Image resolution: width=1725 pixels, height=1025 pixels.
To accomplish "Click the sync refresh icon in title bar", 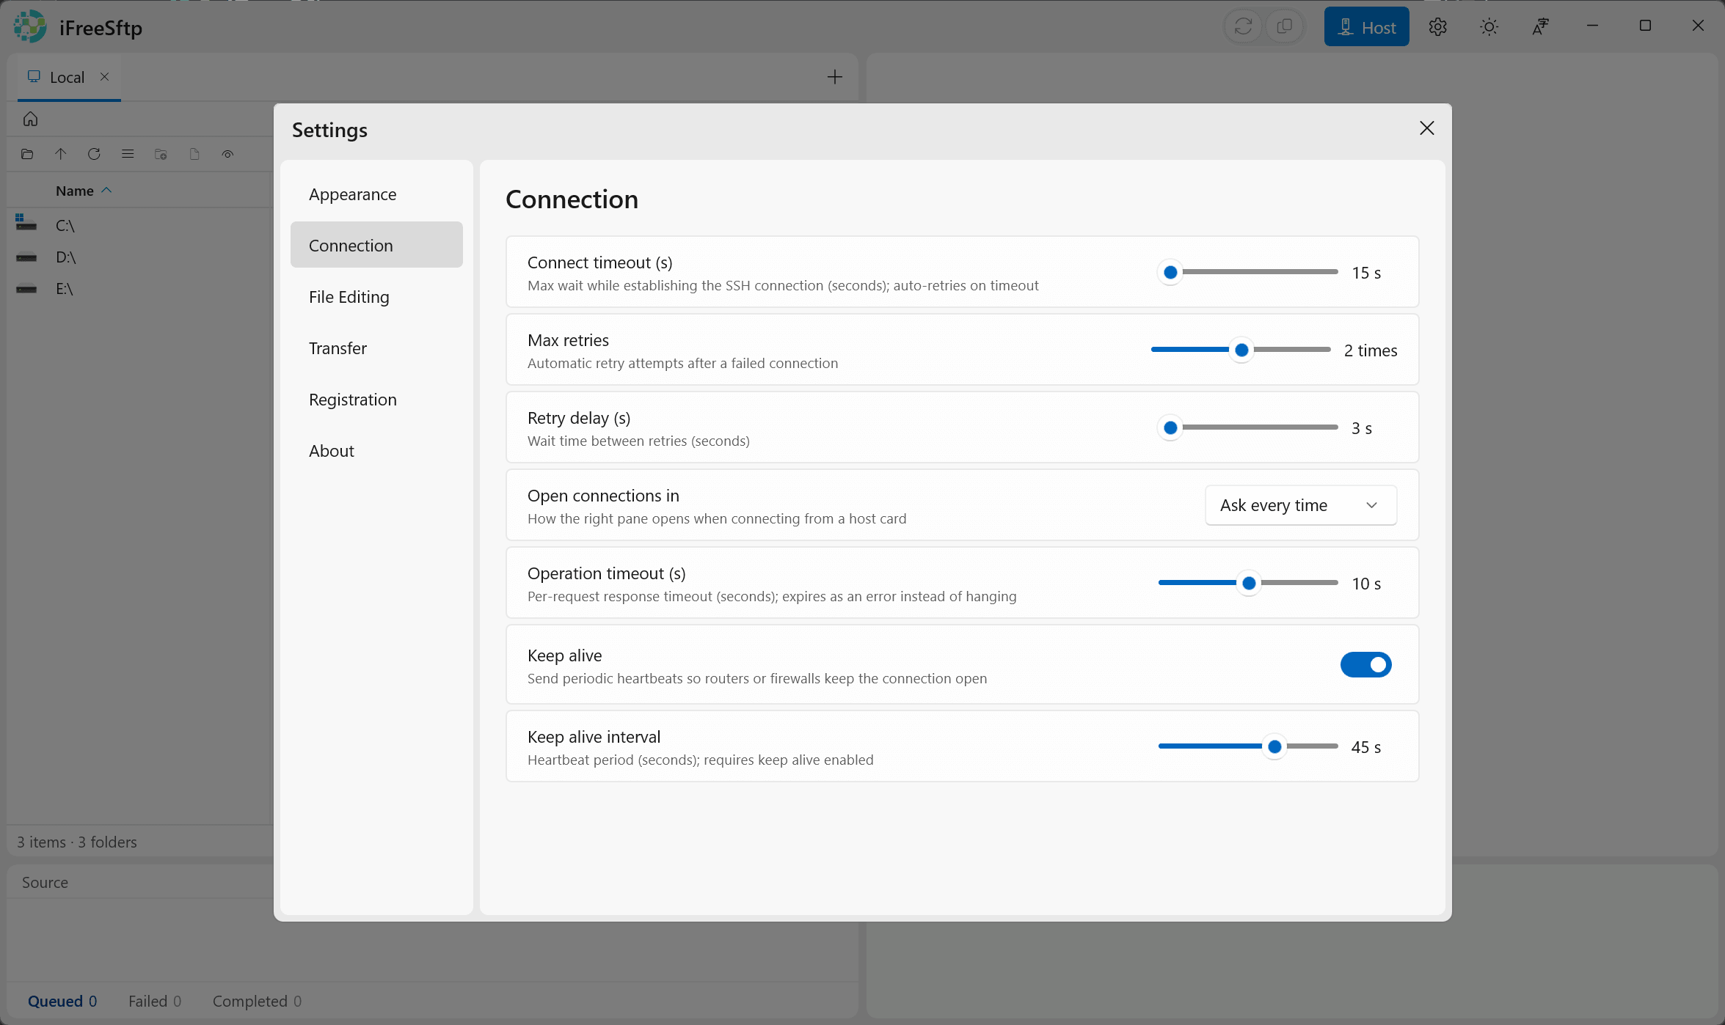I will pyautogui.click(x=1243, y=27).
